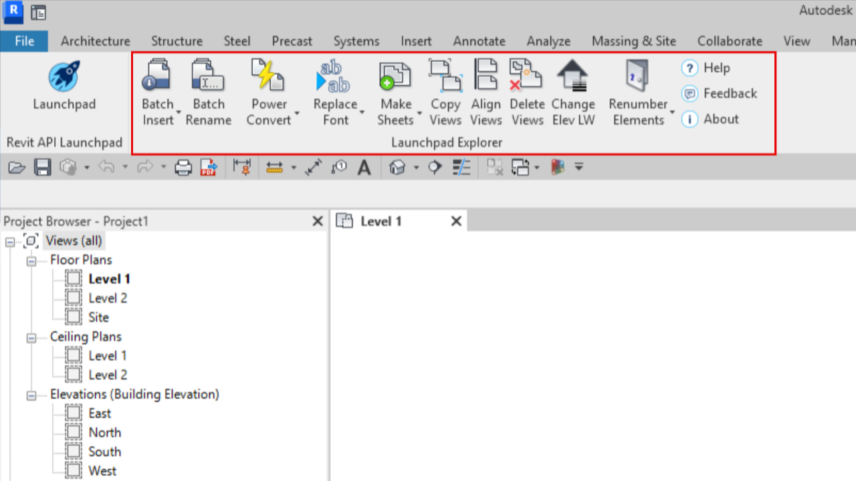Click the Redo arrow icon
This screenshot has width=856, height=481.
[145, 167]
